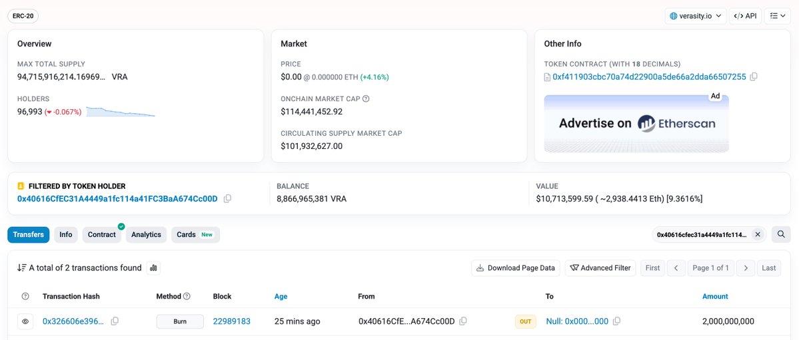This screenshot has width=799, height=340.
Task: Click the OUT direction badge
Action: (x=525, y=321)
